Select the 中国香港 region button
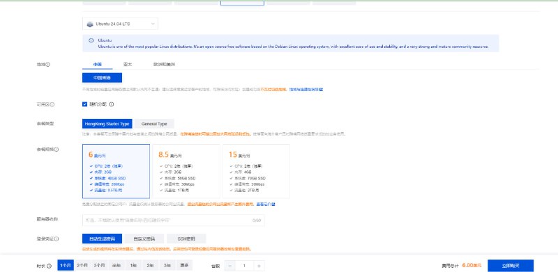This screenshot has height=272, width=558. coord(102,78)
